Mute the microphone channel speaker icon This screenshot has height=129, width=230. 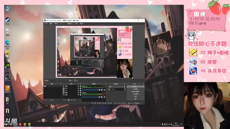[102, 90]
